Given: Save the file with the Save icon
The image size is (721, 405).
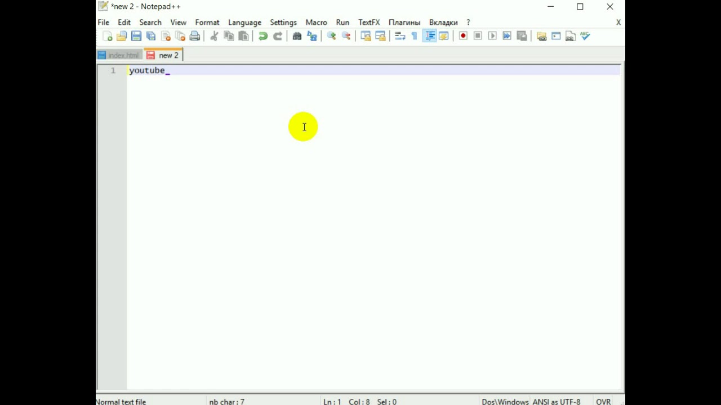Looking at the screenshot, I should (x=136, y=36).
